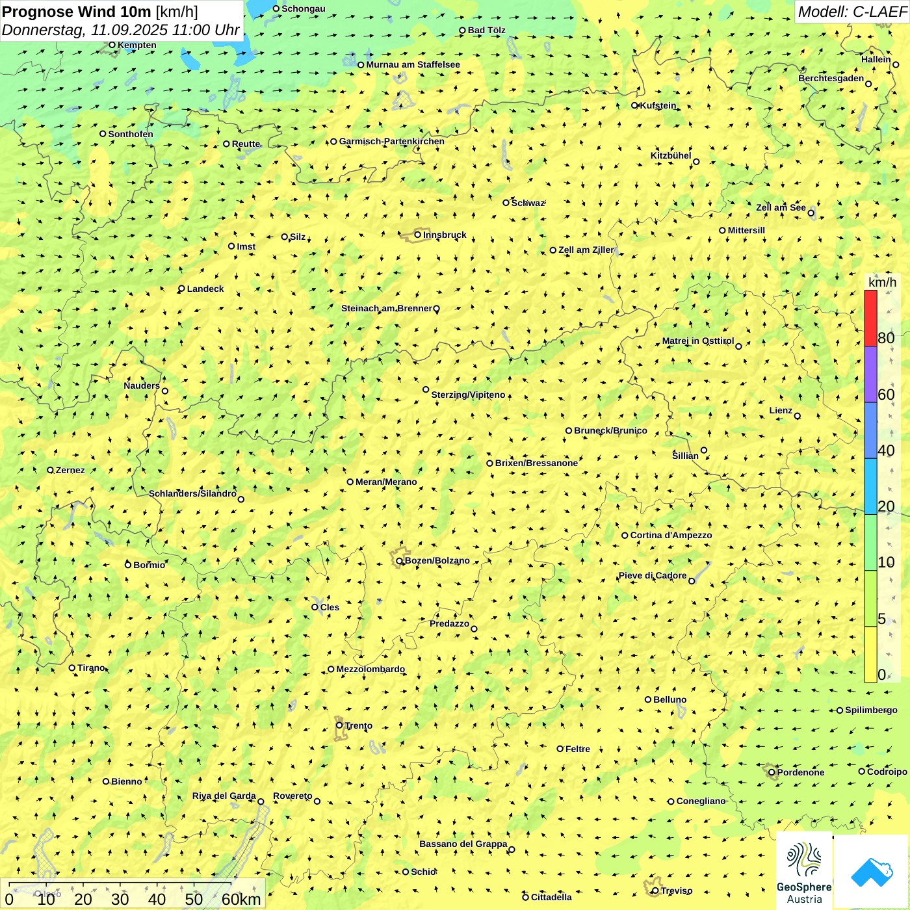
Task: Click the Nauders location marker
Action: point(165,391)
